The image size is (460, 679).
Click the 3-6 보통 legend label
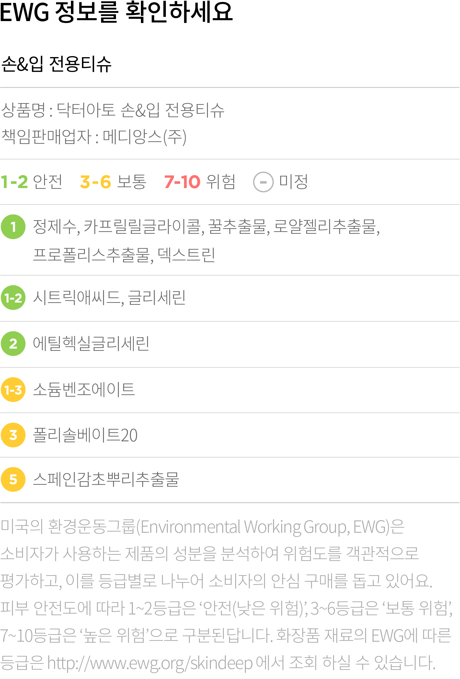[113, 182]
